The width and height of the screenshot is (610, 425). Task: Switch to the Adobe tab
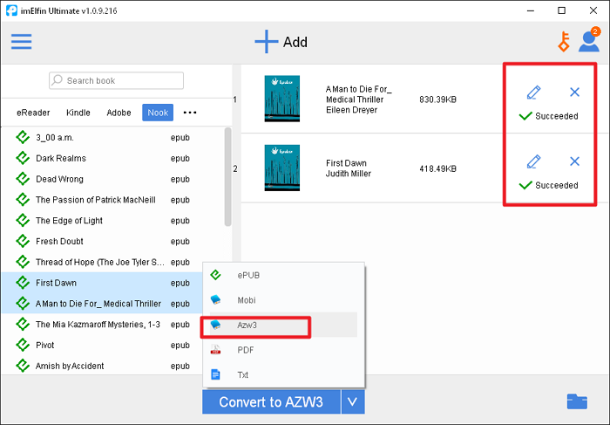[119, 113]
